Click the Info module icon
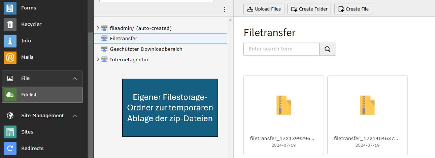The image size is (435, 158). 10,41
